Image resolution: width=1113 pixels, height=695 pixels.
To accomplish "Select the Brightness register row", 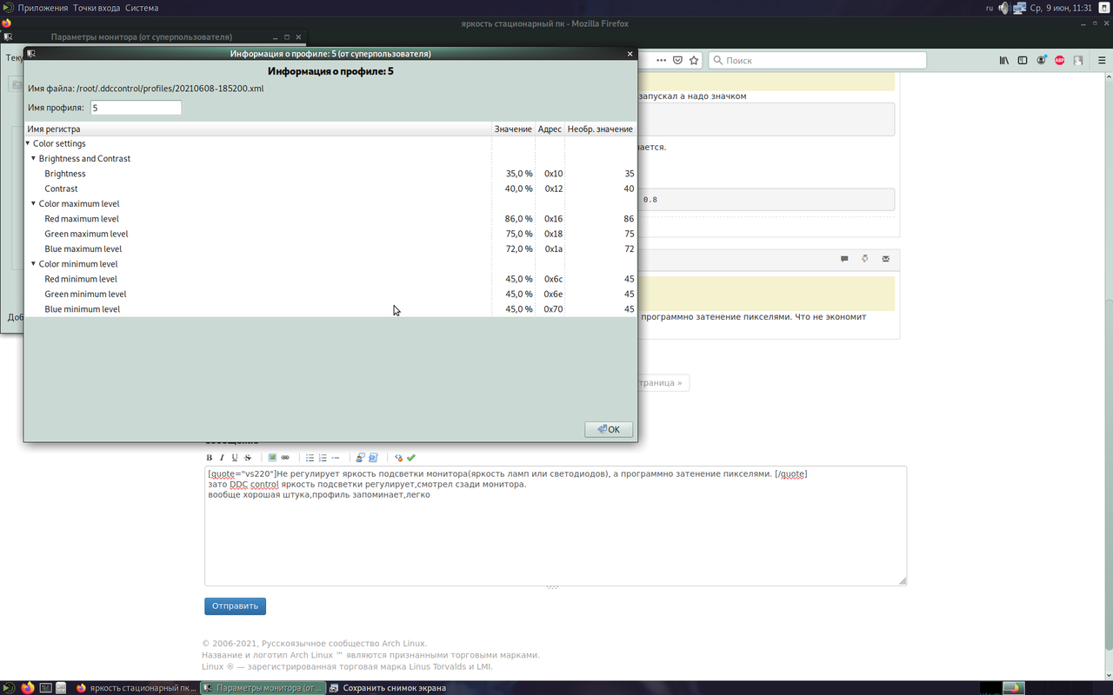I will [x=330, y=174].
